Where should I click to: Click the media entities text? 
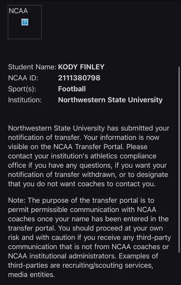(31, 275)
